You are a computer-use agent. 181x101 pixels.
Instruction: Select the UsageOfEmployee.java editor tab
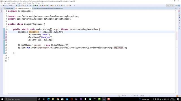(23, 8)
